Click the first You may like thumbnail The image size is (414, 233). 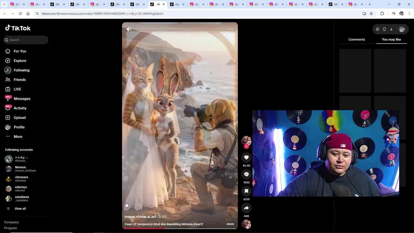tap(355, 71)
